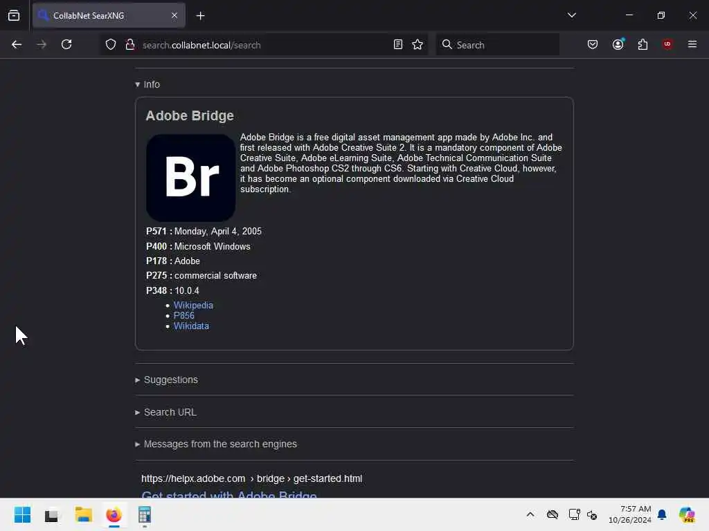Open the Wikidata link
The image size is (709, 531).
click(191, 326)
